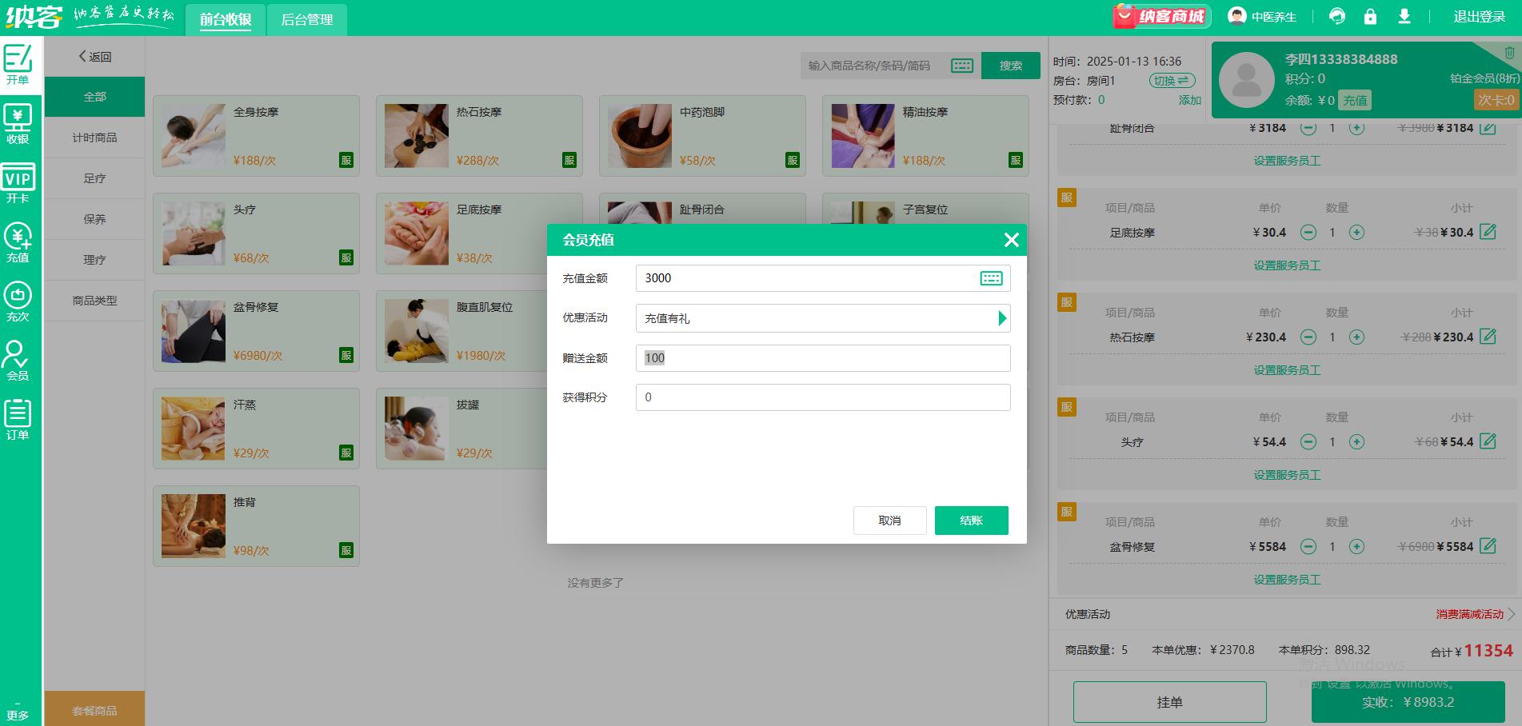Image resolution: width=1522 pixels, height=726 pixels.
Task: Expand 消费满减活动 promotion arrow
Action: point(1511,614)
